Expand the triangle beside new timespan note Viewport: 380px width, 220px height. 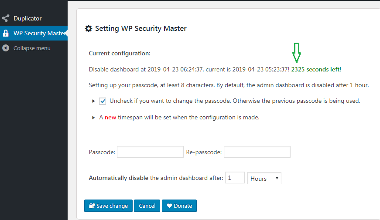point(93,118)
